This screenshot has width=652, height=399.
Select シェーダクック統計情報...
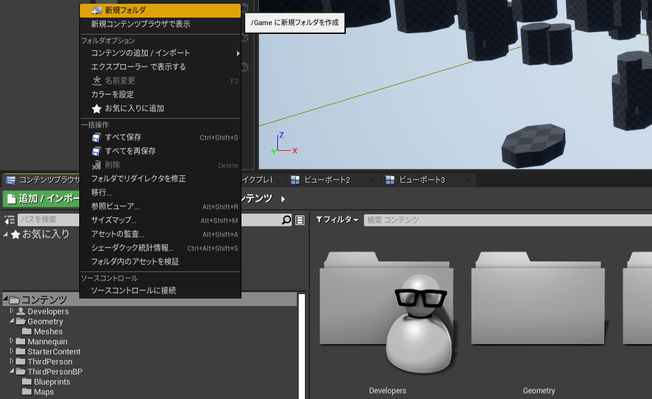pos(160,248)
